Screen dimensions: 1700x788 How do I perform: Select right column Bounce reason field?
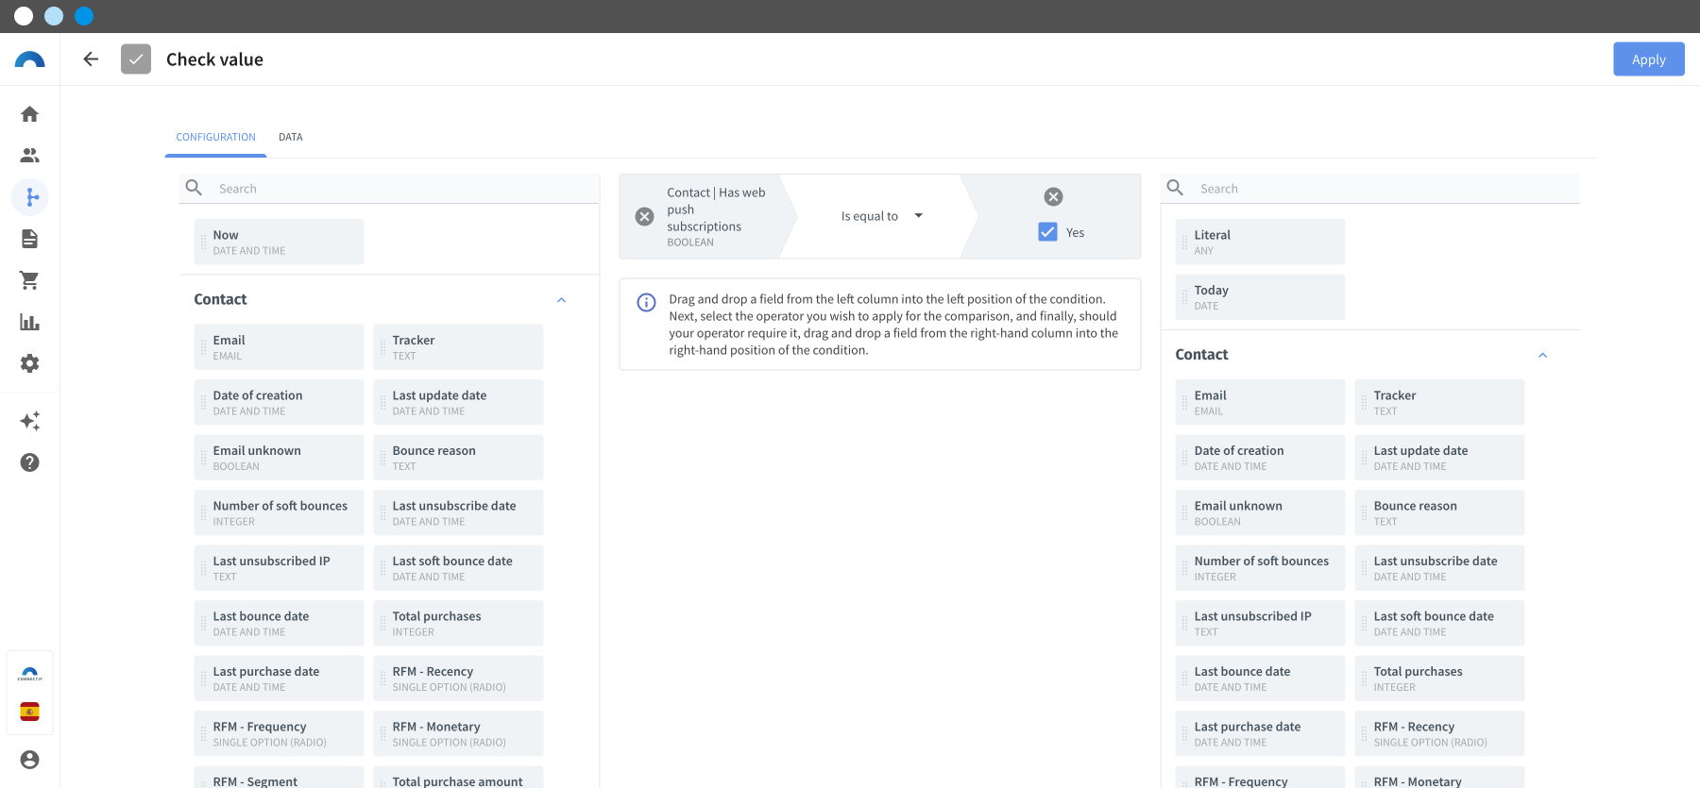pos(1439,512)
